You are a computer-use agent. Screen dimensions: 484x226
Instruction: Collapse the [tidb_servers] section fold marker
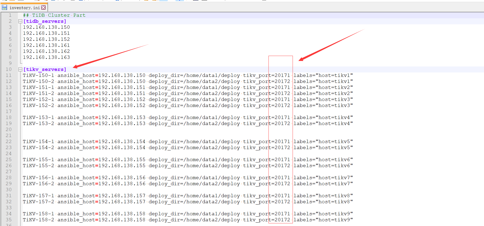20,21
